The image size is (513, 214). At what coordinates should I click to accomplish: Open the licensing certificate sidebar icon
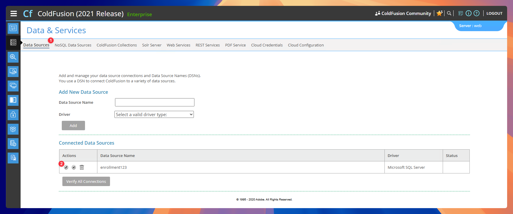(13, 158)
